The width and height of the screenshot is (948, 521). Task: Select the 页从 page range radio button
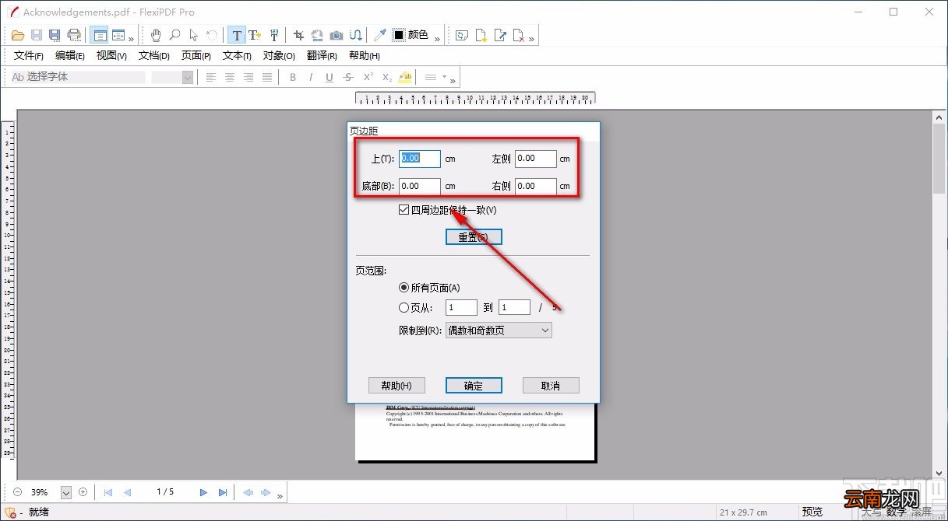point(404,307)
